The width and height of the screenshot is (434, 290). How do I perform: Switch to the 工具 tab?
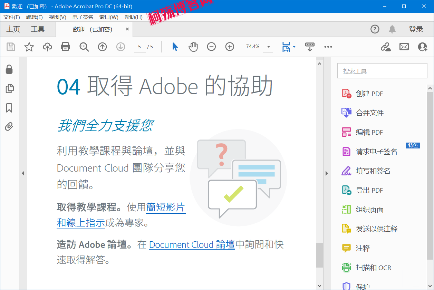tap(38, 29)
